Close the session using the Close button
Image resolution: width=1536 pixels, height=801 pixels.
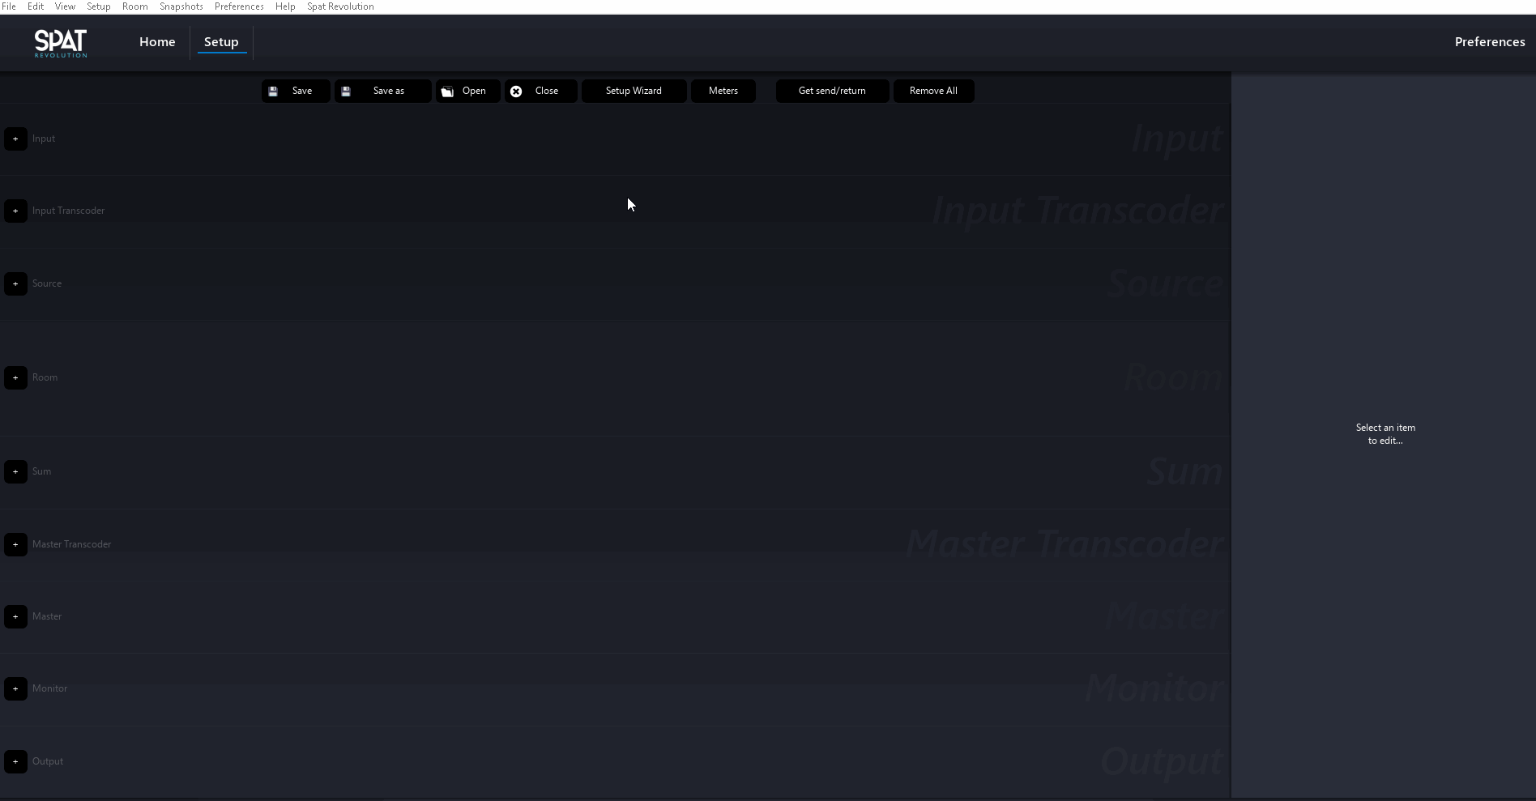click(x=540, y=91)
